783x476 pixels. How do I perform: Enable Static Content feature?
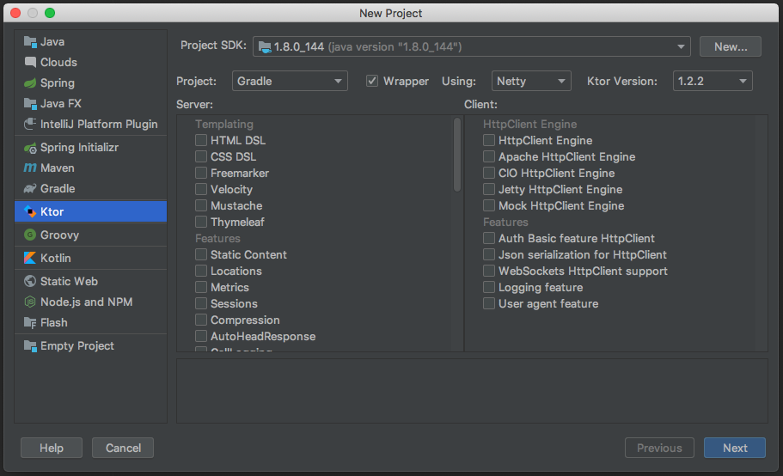point(201,255)
